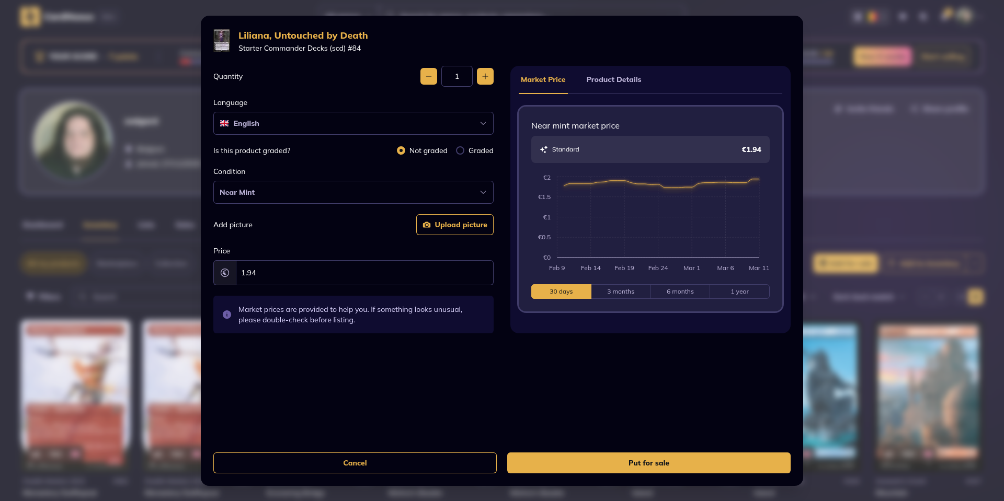Increase quantity with the plus button
Screen dimensions: 1004x501
coord(485,76)
